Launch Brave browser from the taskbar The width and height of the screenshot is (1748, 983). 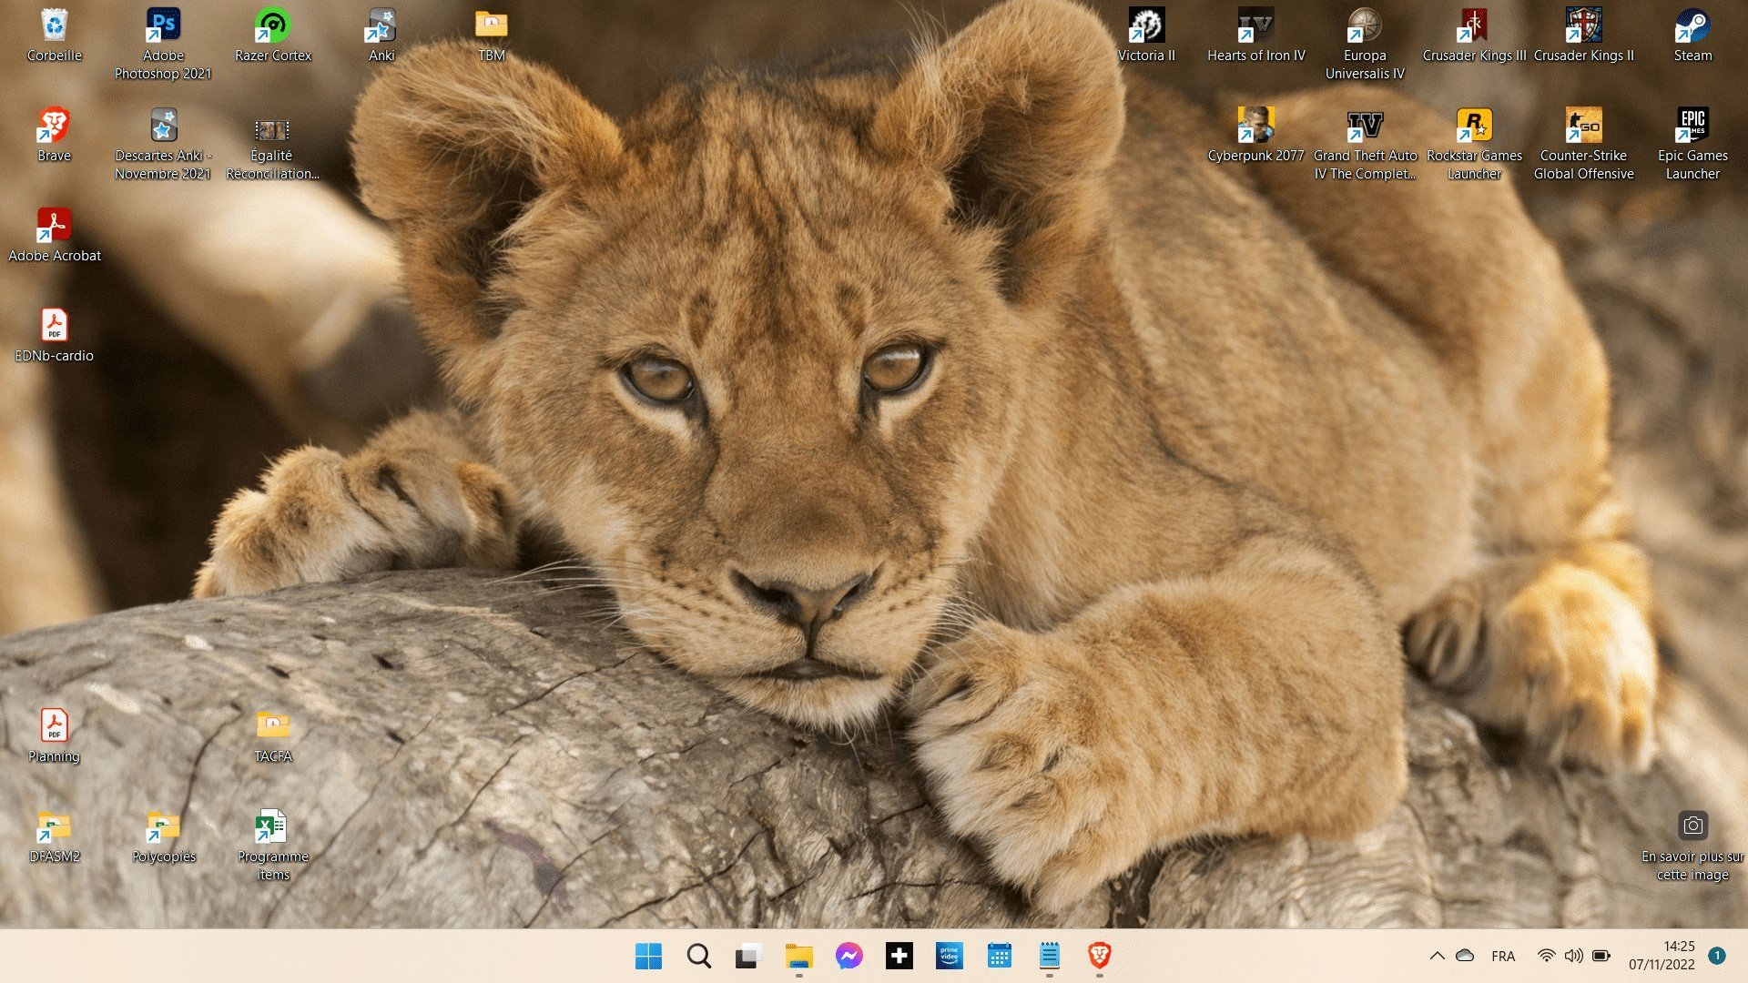point(1099,956)
